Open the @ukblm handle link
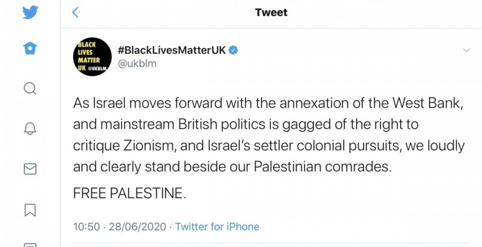 [x=137, y=64]
